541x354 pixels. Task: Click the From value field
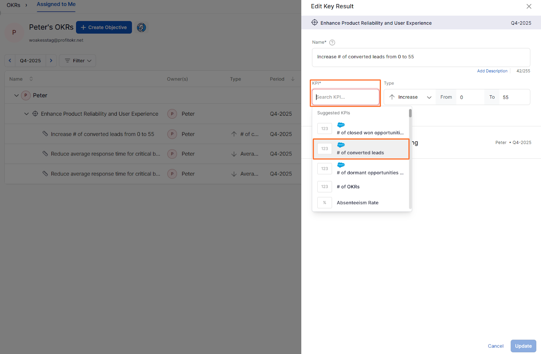[x=470, y=97]
